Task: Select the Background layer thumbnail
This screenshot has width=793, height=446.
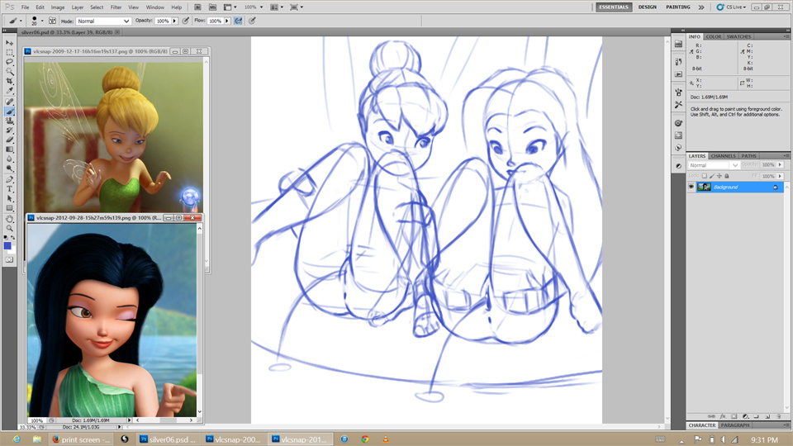Action: (704, 187)
